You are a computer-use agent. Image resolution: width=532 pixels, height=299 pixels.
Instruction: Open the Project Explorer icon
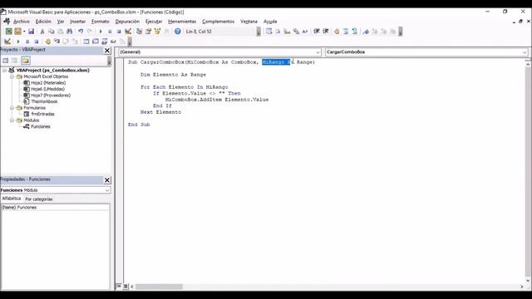pyautogui.click(x=139, y=32)
